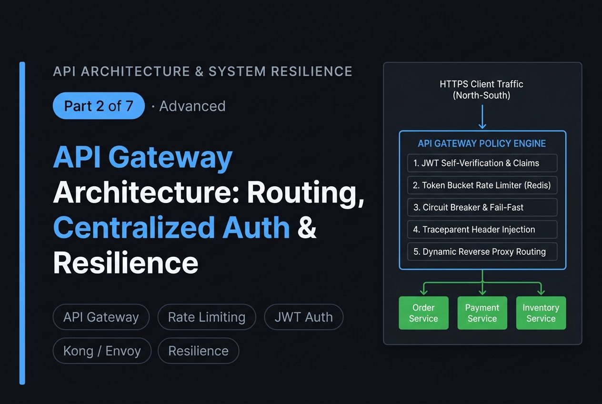Click 'HTTPS Client Traffic (North-South)' label
602x404 pixels.
(482, 90)
